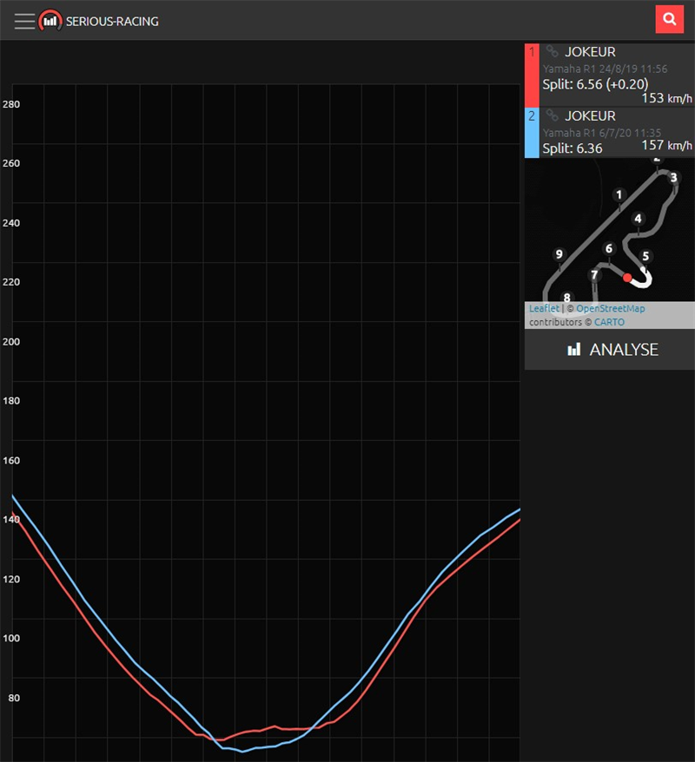Image resolution: width=695 pixels, height=762 pixels.
Task: Select sector 4 marker on the map
Action: (638, 219)
